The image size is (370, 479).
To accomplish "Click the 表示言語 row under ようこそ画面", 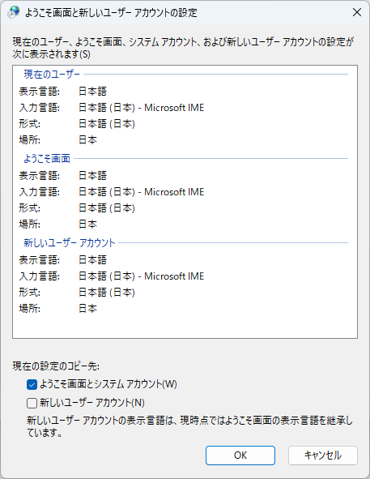I will [63, 176].
